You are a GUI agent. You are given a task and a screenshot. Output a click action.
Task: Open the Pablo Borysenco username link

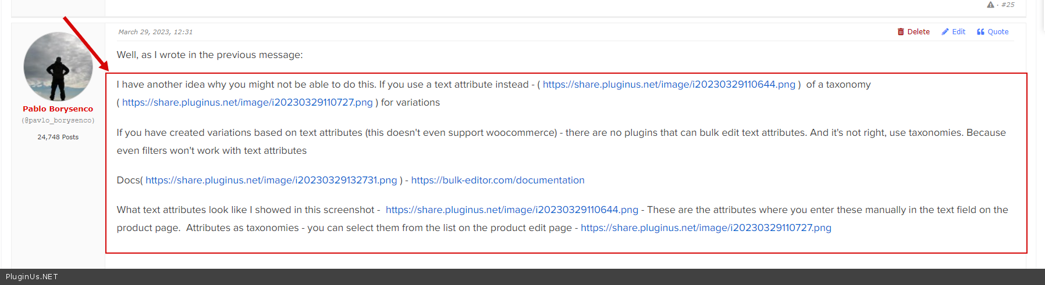pyautogui.click(x=58, y=109)
